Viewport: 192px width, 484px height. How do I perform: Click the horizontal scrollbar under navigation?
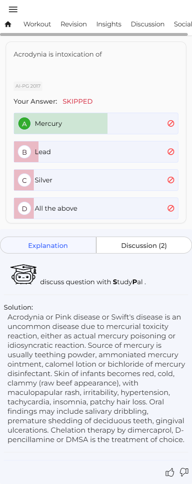click(x=94, y=34)
